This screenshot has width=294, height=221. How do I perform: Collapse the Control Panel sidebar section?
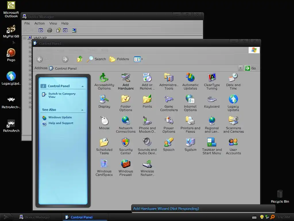82,86
